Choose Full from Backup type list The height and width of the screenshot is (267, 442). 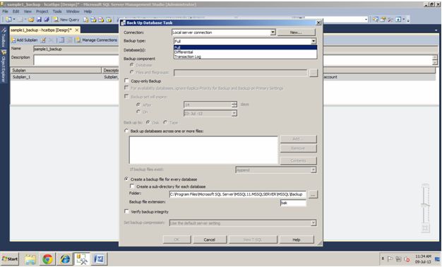245,47
